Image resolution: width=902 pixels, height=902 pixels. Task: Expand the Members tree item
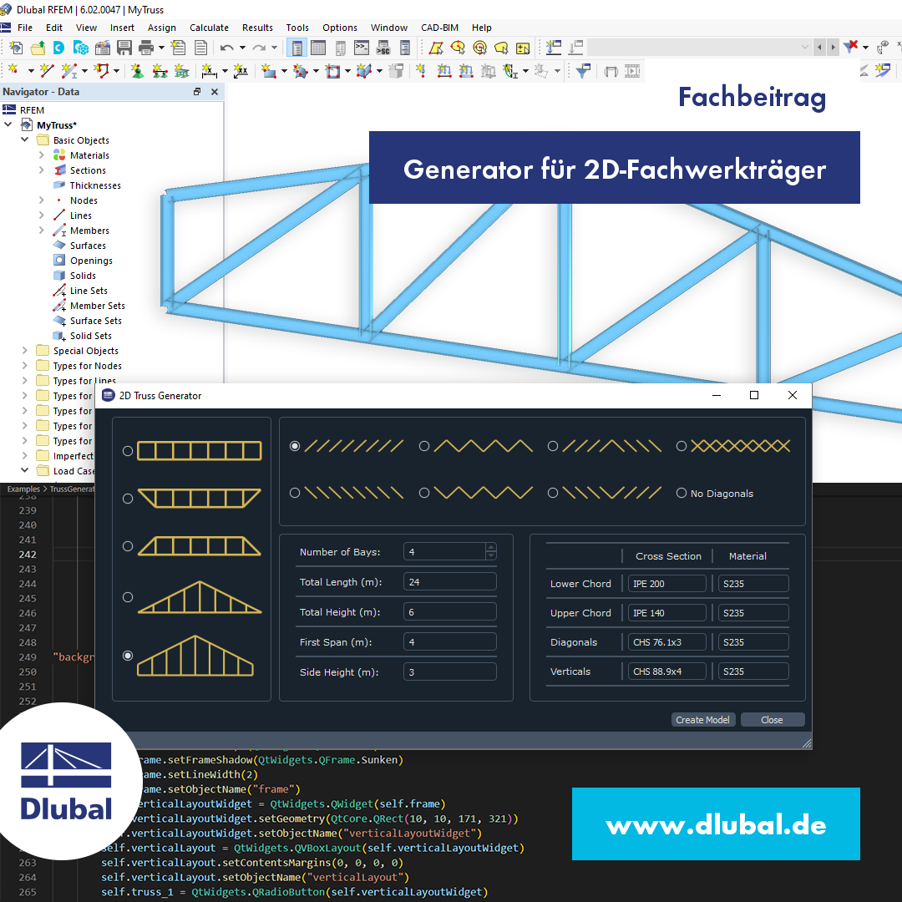pyautogui.click(x=42, y=231)
